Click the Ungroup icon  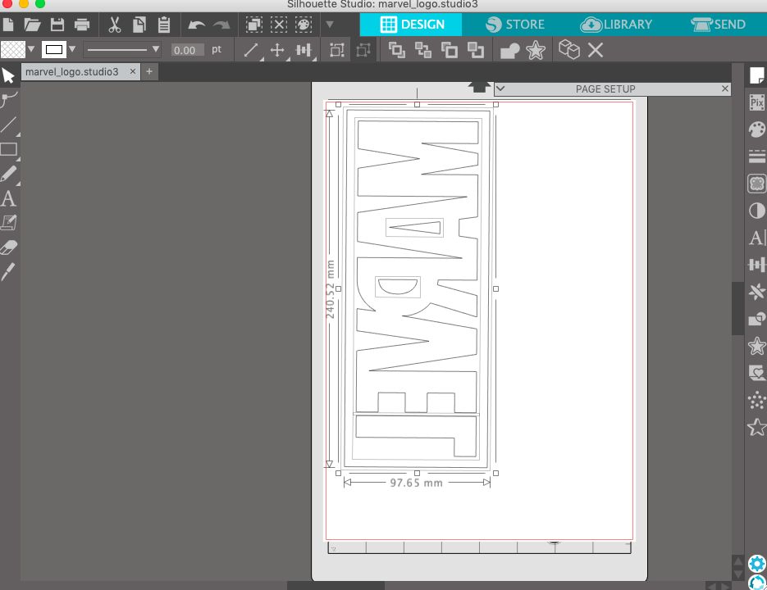point(363,50)
